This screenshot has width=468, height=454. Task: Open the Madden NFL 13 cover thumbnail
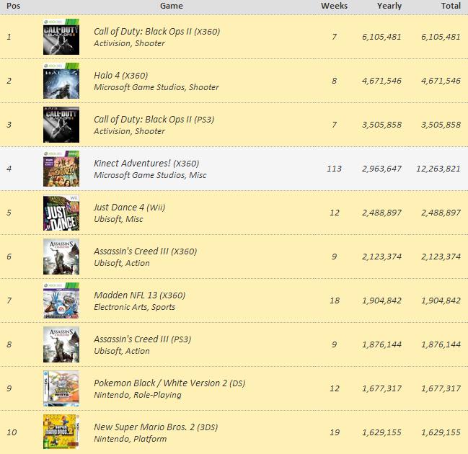pyautogui.click(x=61, y=301)
